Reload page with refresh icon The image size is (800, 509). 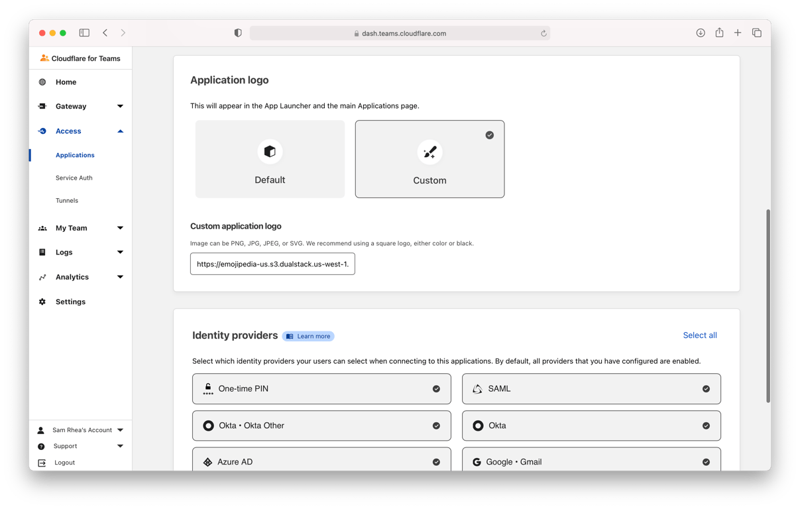pyautogui.click(x=543, y=33)
